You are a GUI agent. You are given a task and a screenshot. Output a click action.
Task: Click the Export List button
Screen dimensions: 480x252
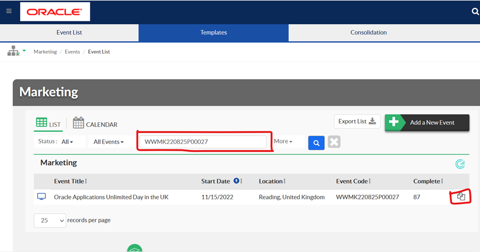pyautogui.click(x=357, y=122)
